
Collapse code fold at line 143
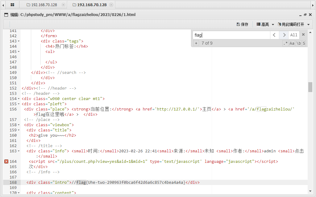[19, 41]
